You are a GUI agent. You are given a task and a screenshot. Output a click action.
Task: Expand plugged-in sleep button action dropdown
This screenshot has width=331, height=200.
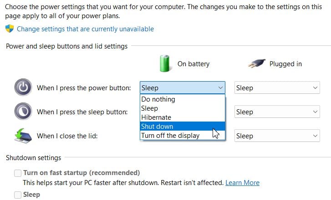[277, 112]
